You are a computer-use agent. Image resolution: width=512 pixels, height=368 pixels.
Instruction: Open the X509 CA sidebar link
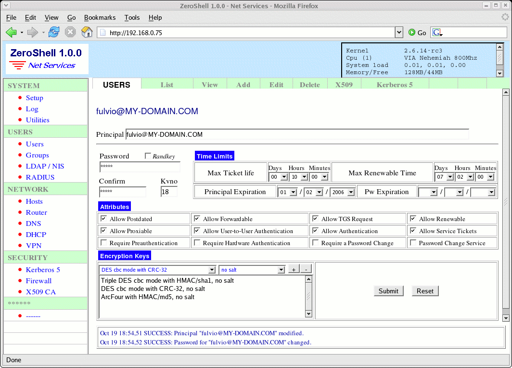click(x=41, y=292)
